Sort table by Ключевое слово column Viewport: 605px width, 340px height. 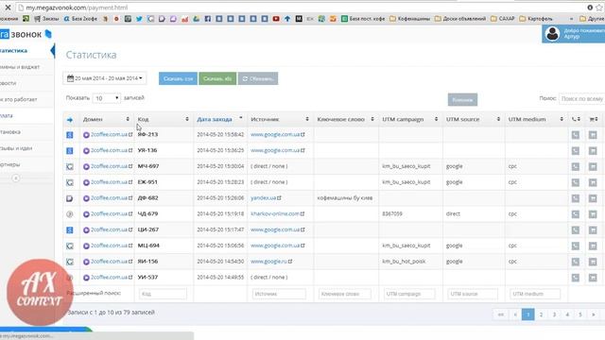click(x=346, y=120)
